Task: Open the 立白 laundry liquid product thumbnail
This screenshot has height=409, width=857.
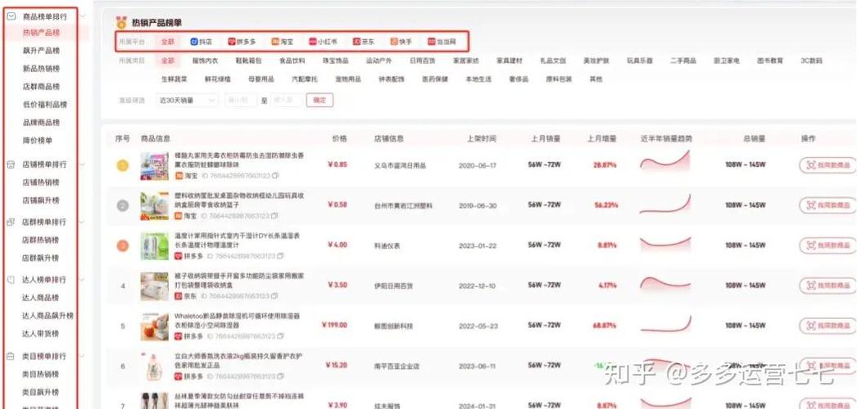Action: [155, 366]
